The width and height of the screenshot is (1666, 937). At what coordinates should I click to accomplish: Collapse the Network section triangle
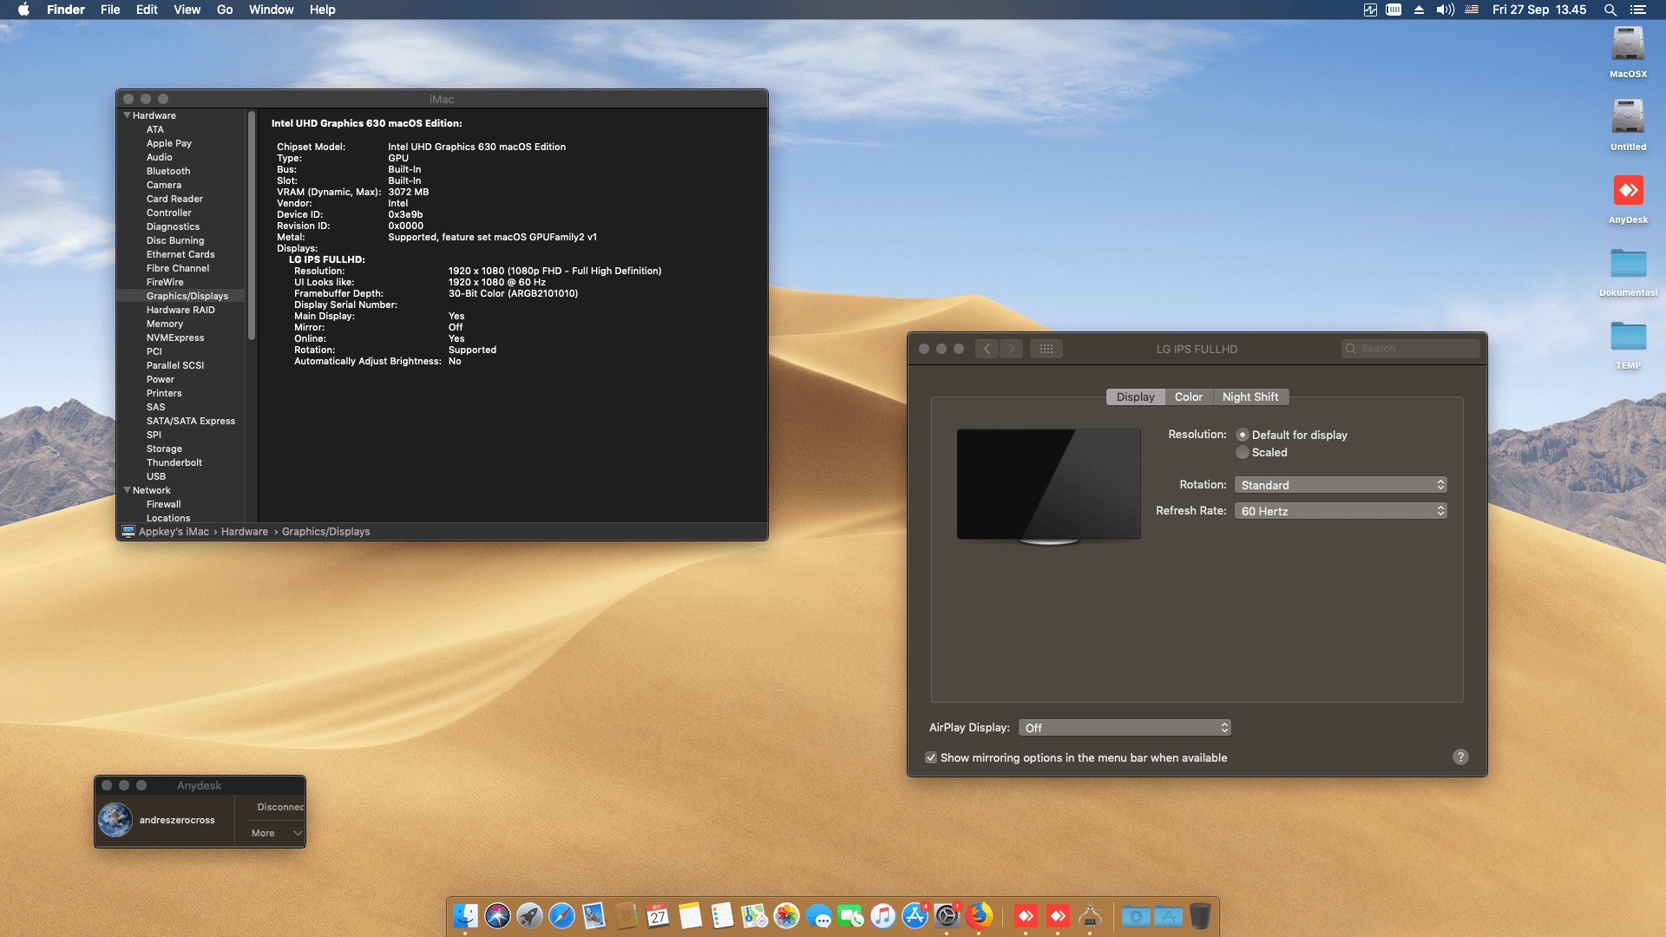point(128,490)
